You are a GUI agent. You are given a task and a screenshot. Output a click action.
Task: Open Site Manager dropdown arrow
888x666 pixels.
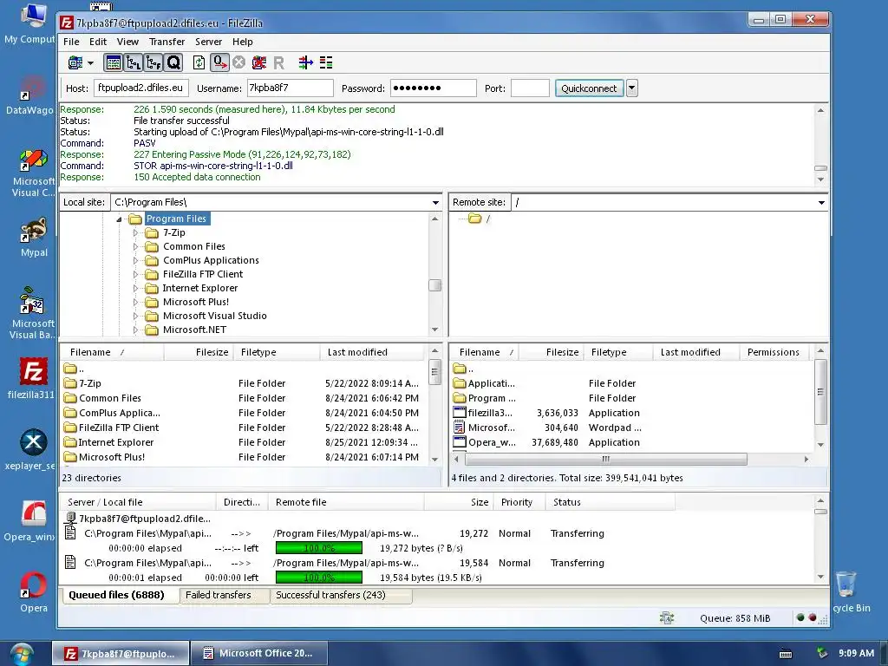pos(90,62)
